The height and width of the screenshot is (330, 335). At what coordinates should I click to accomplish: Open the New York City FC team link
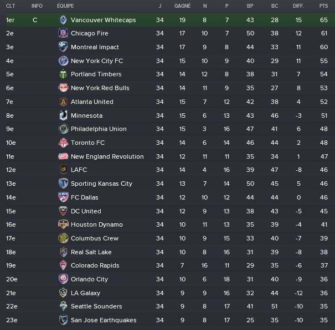97,61
